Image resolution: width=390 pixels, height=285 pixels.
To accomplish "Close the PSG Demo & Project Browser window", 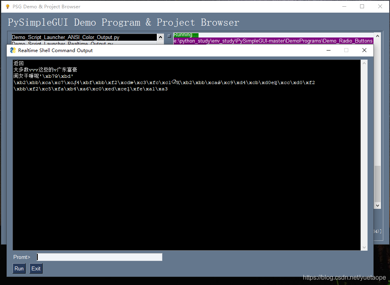I will pos(380,6).
